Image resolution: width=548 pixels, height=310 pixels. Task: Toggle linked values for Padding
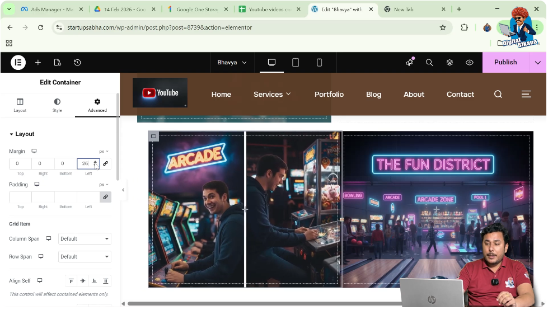105,197
